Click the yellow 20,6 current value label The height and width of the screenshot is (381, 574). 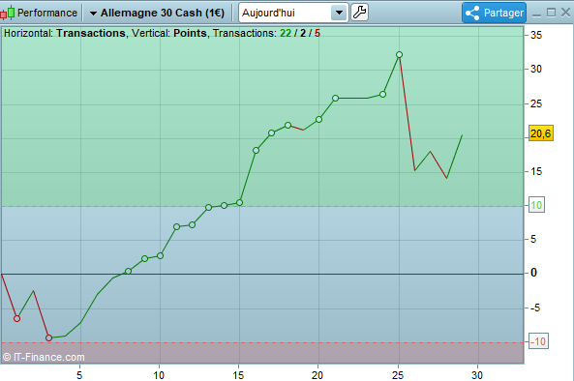[541, 133]
